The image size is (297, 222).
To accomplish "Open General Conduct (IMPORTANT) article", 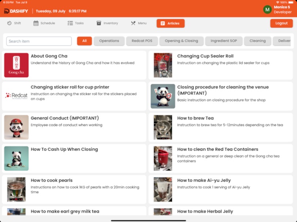I will click(74, 127).
